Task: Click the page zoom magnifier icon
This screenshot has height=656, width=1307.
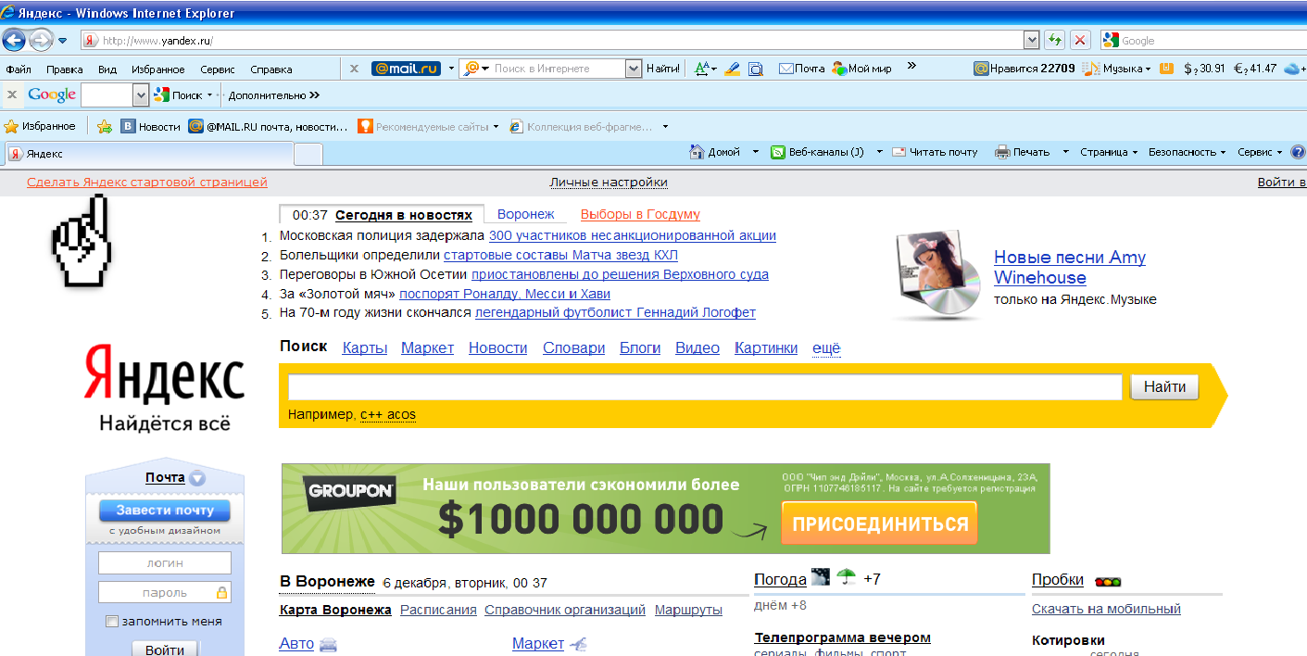Action: 756,69
